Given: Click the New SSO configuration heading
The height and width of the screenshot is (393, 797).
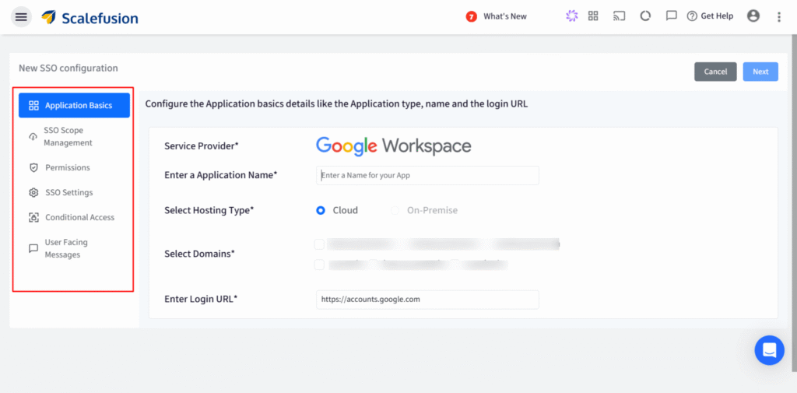Looking at the screenshot, I should point(68,68).
